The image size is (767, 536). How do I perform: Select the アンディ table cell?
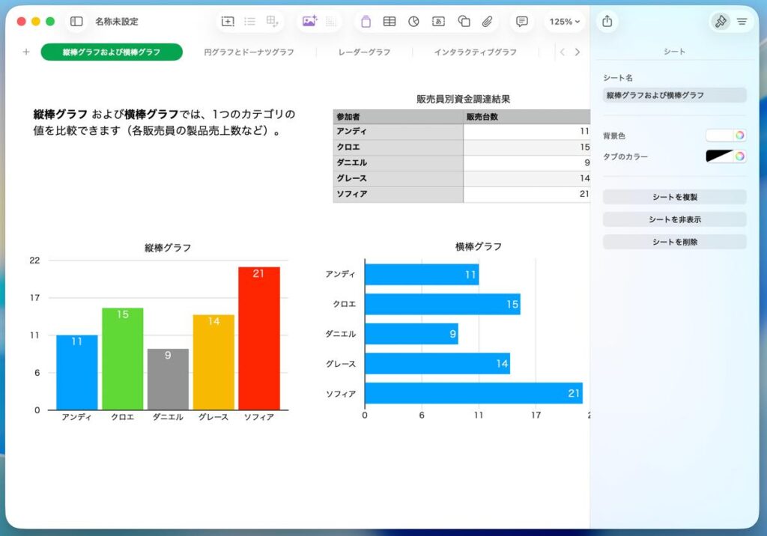398,132
